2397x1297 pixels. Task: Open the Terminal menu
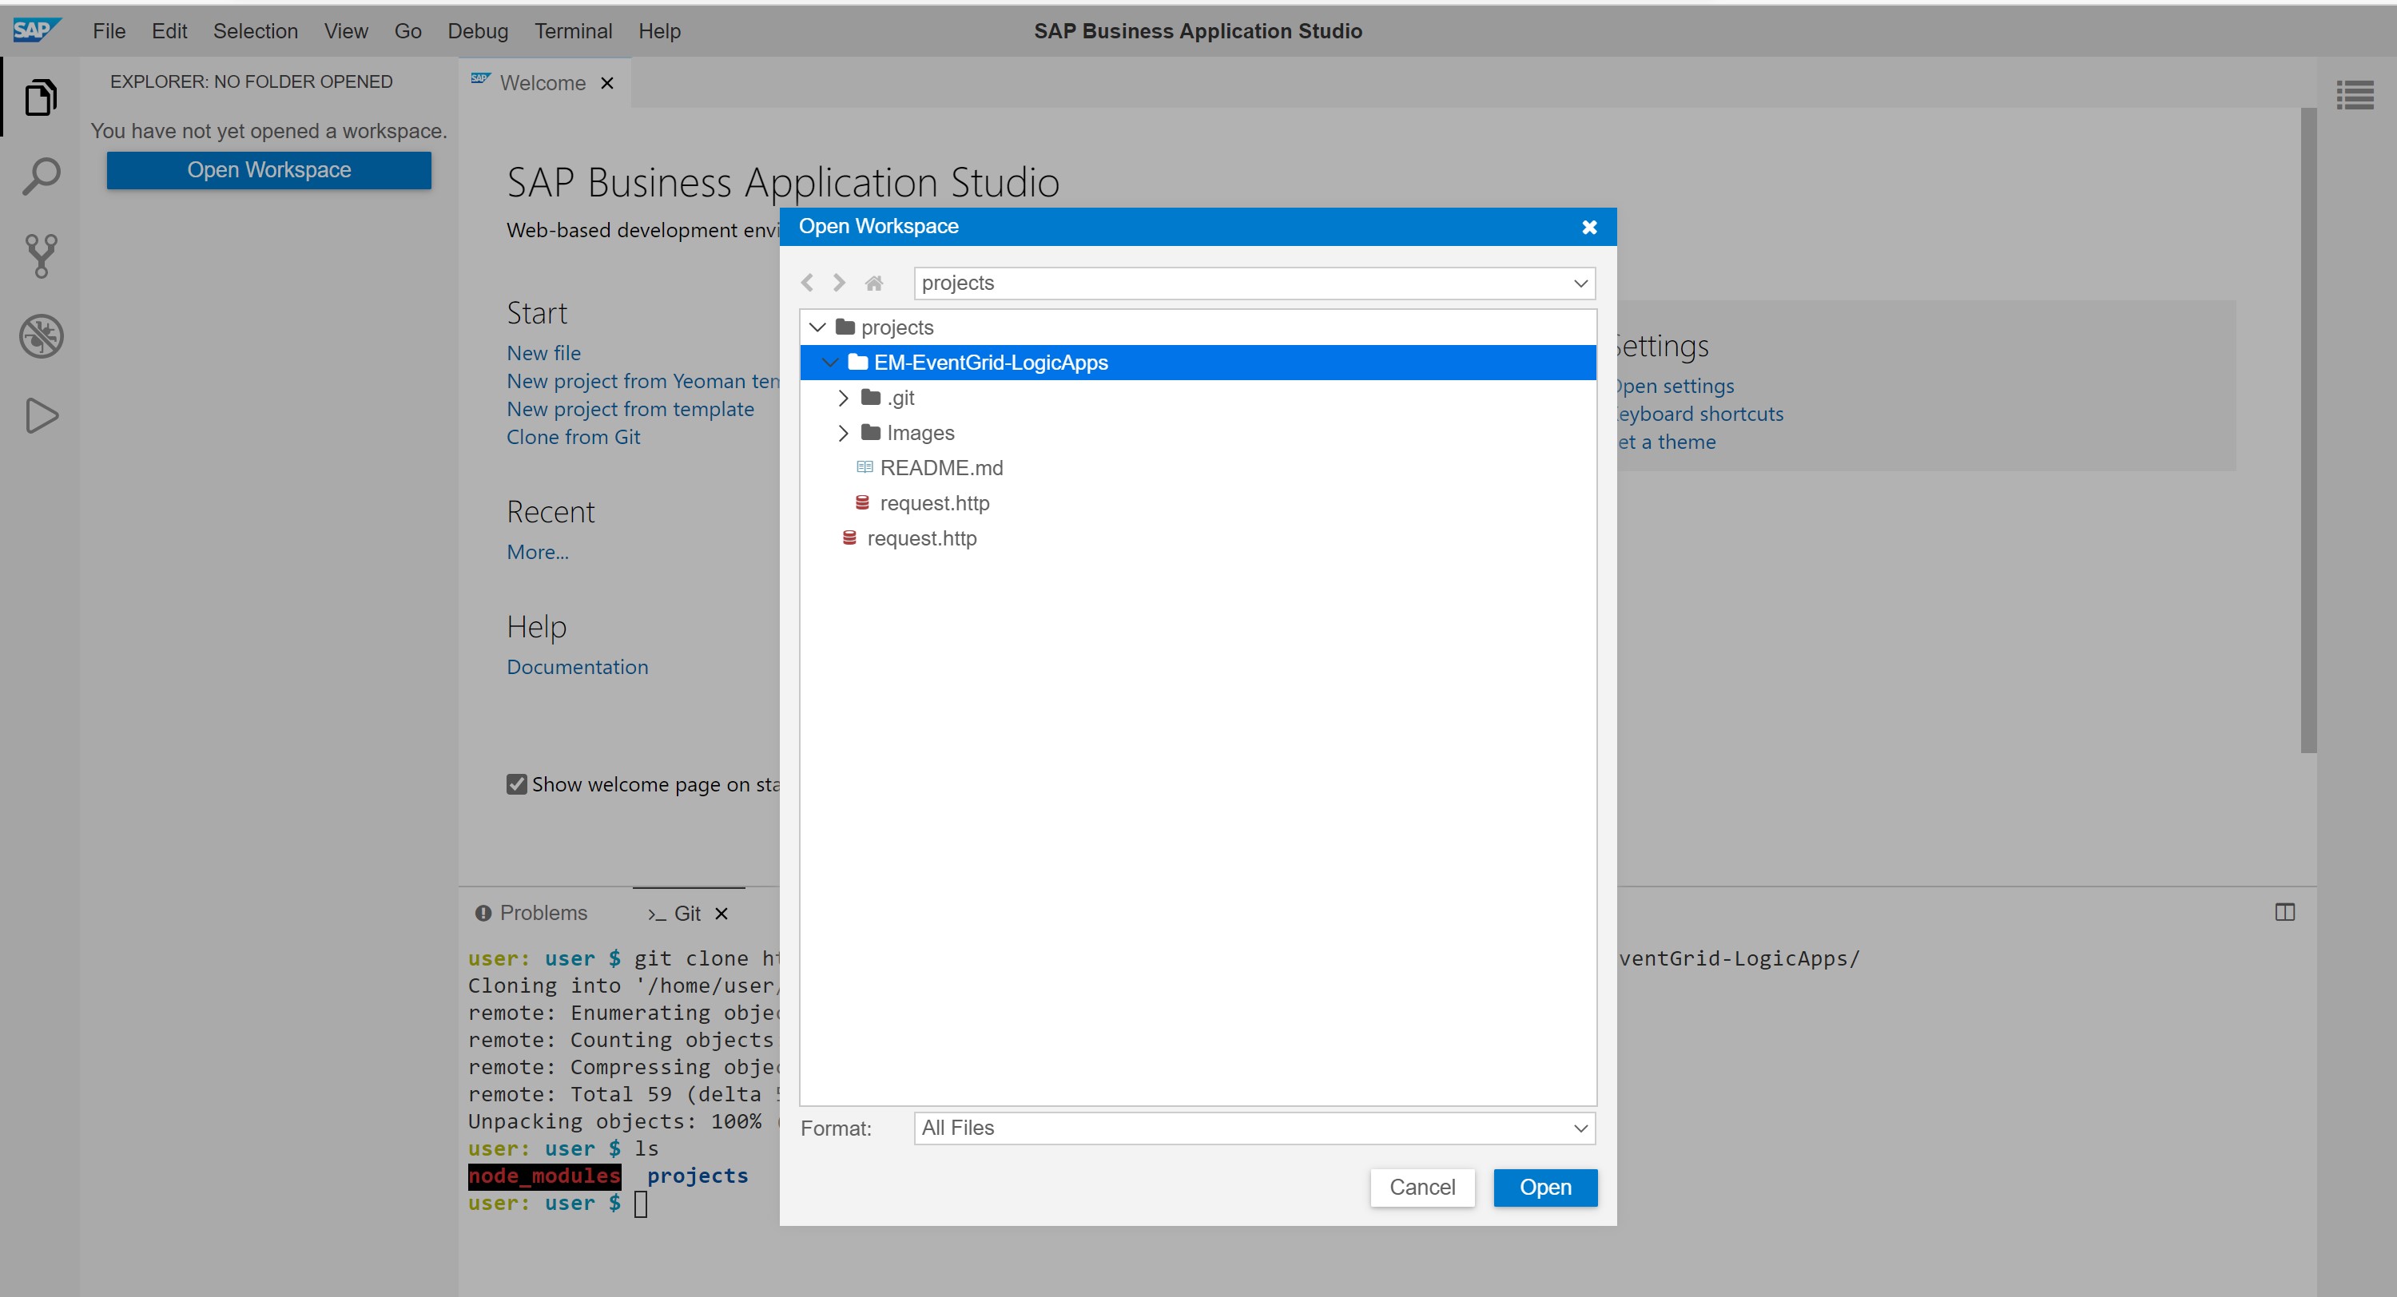(x=572, y=30)
